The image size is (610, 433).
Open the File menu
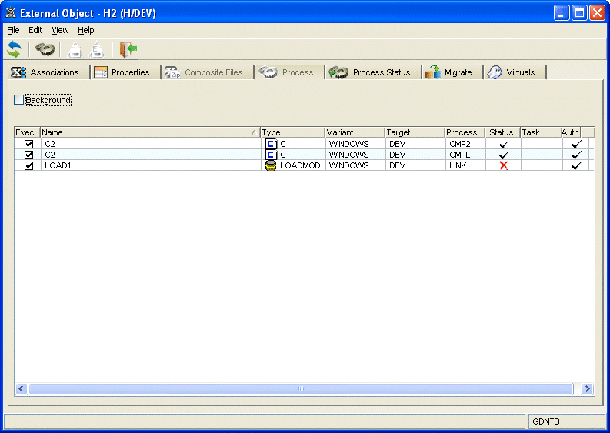(x=13, y=30)
